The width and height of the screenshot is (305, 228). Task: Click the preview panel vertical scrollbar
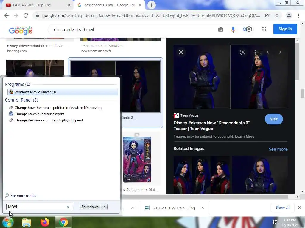click(x=297, y=61)
